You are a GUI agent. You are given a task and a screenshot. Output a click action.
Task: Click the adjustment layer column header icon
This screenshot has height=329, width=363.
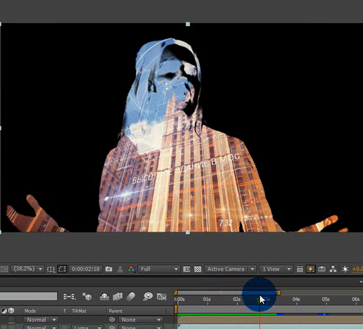pos(3,311)
